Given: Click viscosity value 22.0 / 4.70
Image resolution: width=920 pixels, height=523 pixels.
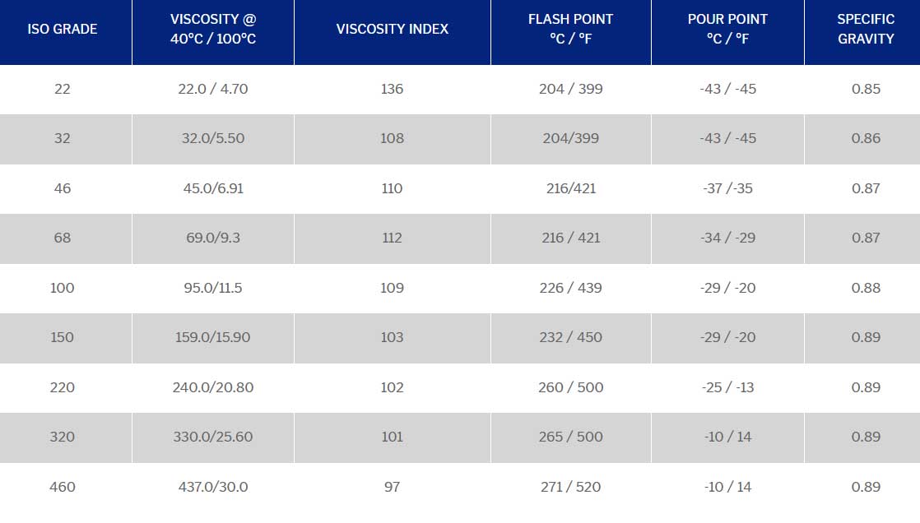Looking at the screenshot, I should 213,89.
